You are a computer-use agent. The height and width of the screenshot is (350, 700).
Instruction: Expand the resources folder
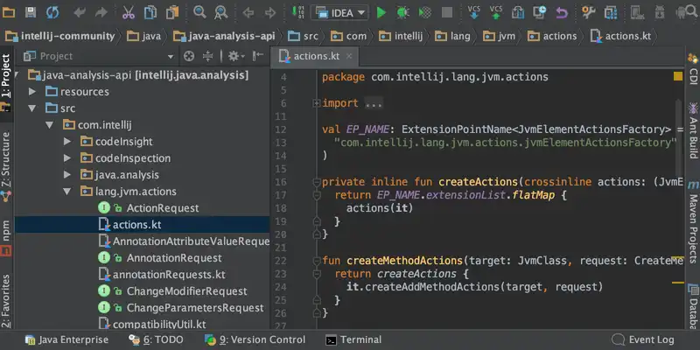tap(32, 92)
